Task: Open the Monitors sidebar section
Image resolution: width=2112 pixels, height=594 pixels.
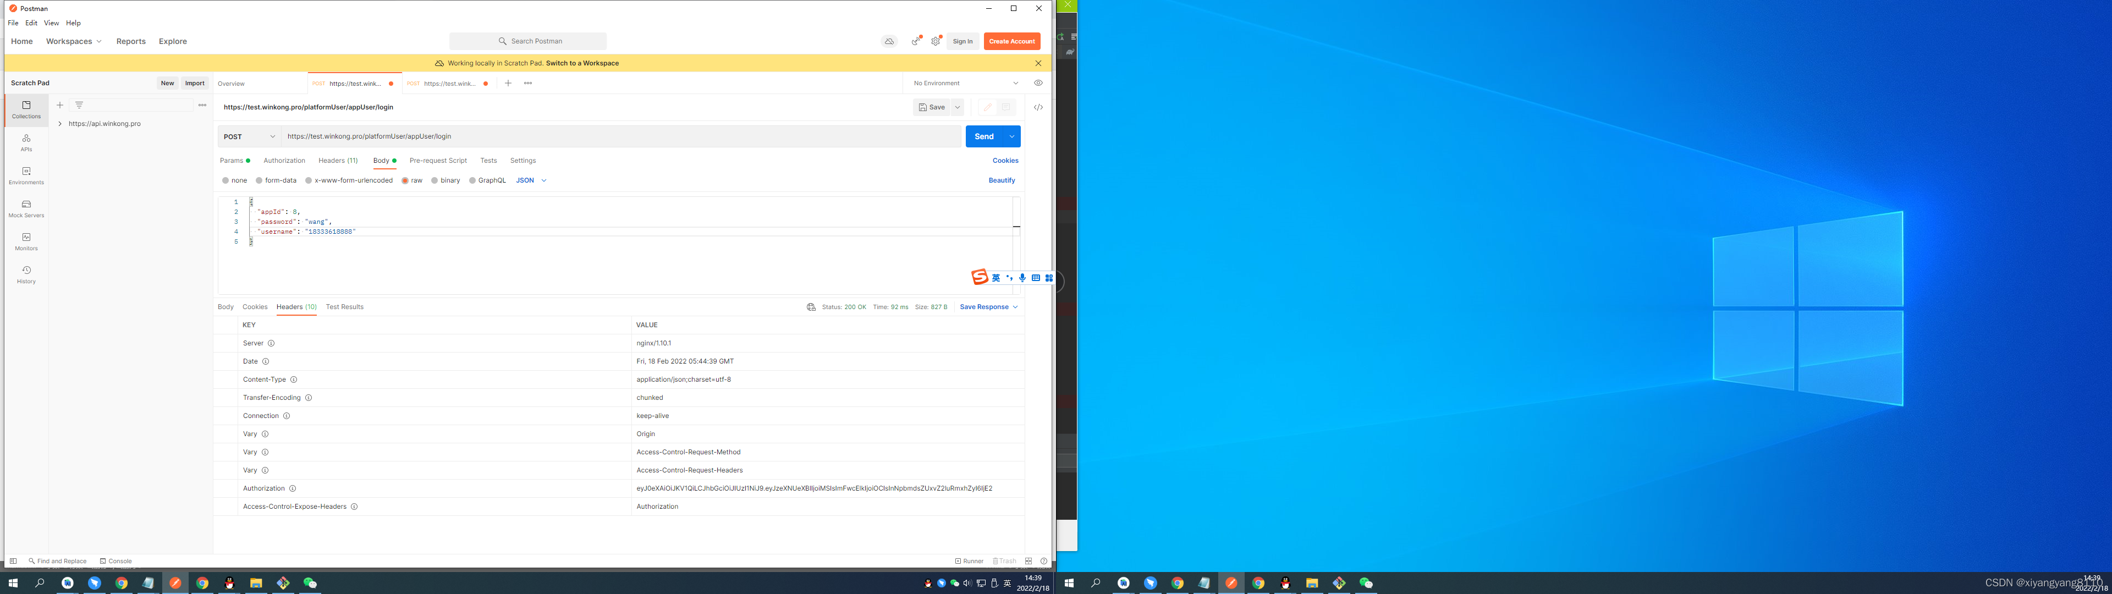Action: 26,241
